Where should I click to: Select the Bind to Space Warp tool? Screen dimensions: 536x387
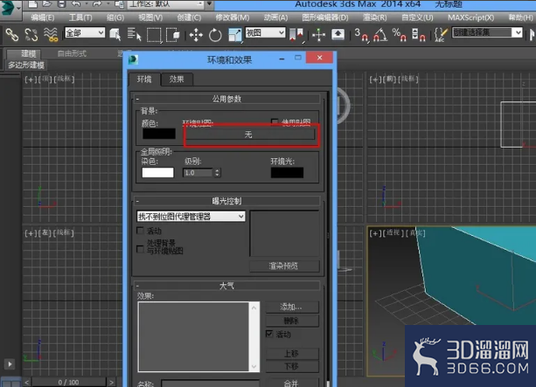pyautogui.click(x=51, y=34)
